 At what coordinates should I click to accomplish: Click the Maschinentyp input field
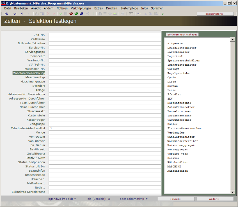[104, 77]
